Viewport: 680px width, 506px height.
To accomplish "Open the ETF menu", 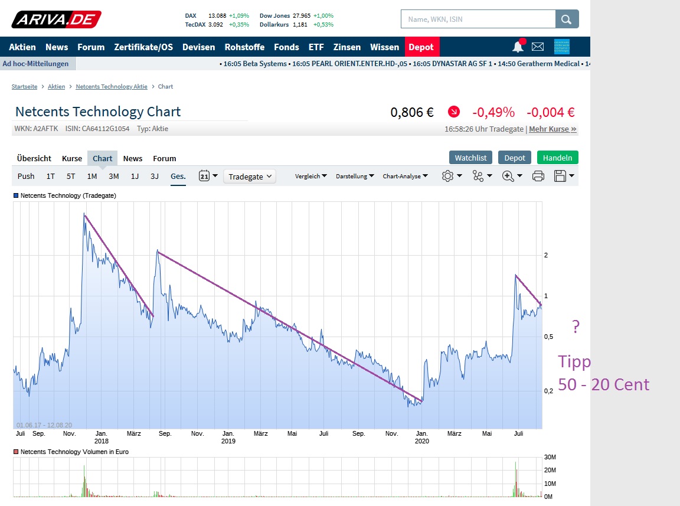I will coord(316,47).
